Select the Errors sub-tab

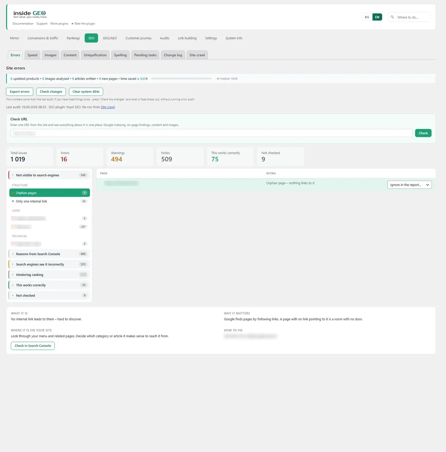(x=15, y=55)
